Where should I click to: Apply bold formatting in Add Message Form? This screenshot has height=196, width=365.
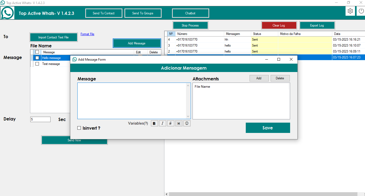tap(154, 123)
